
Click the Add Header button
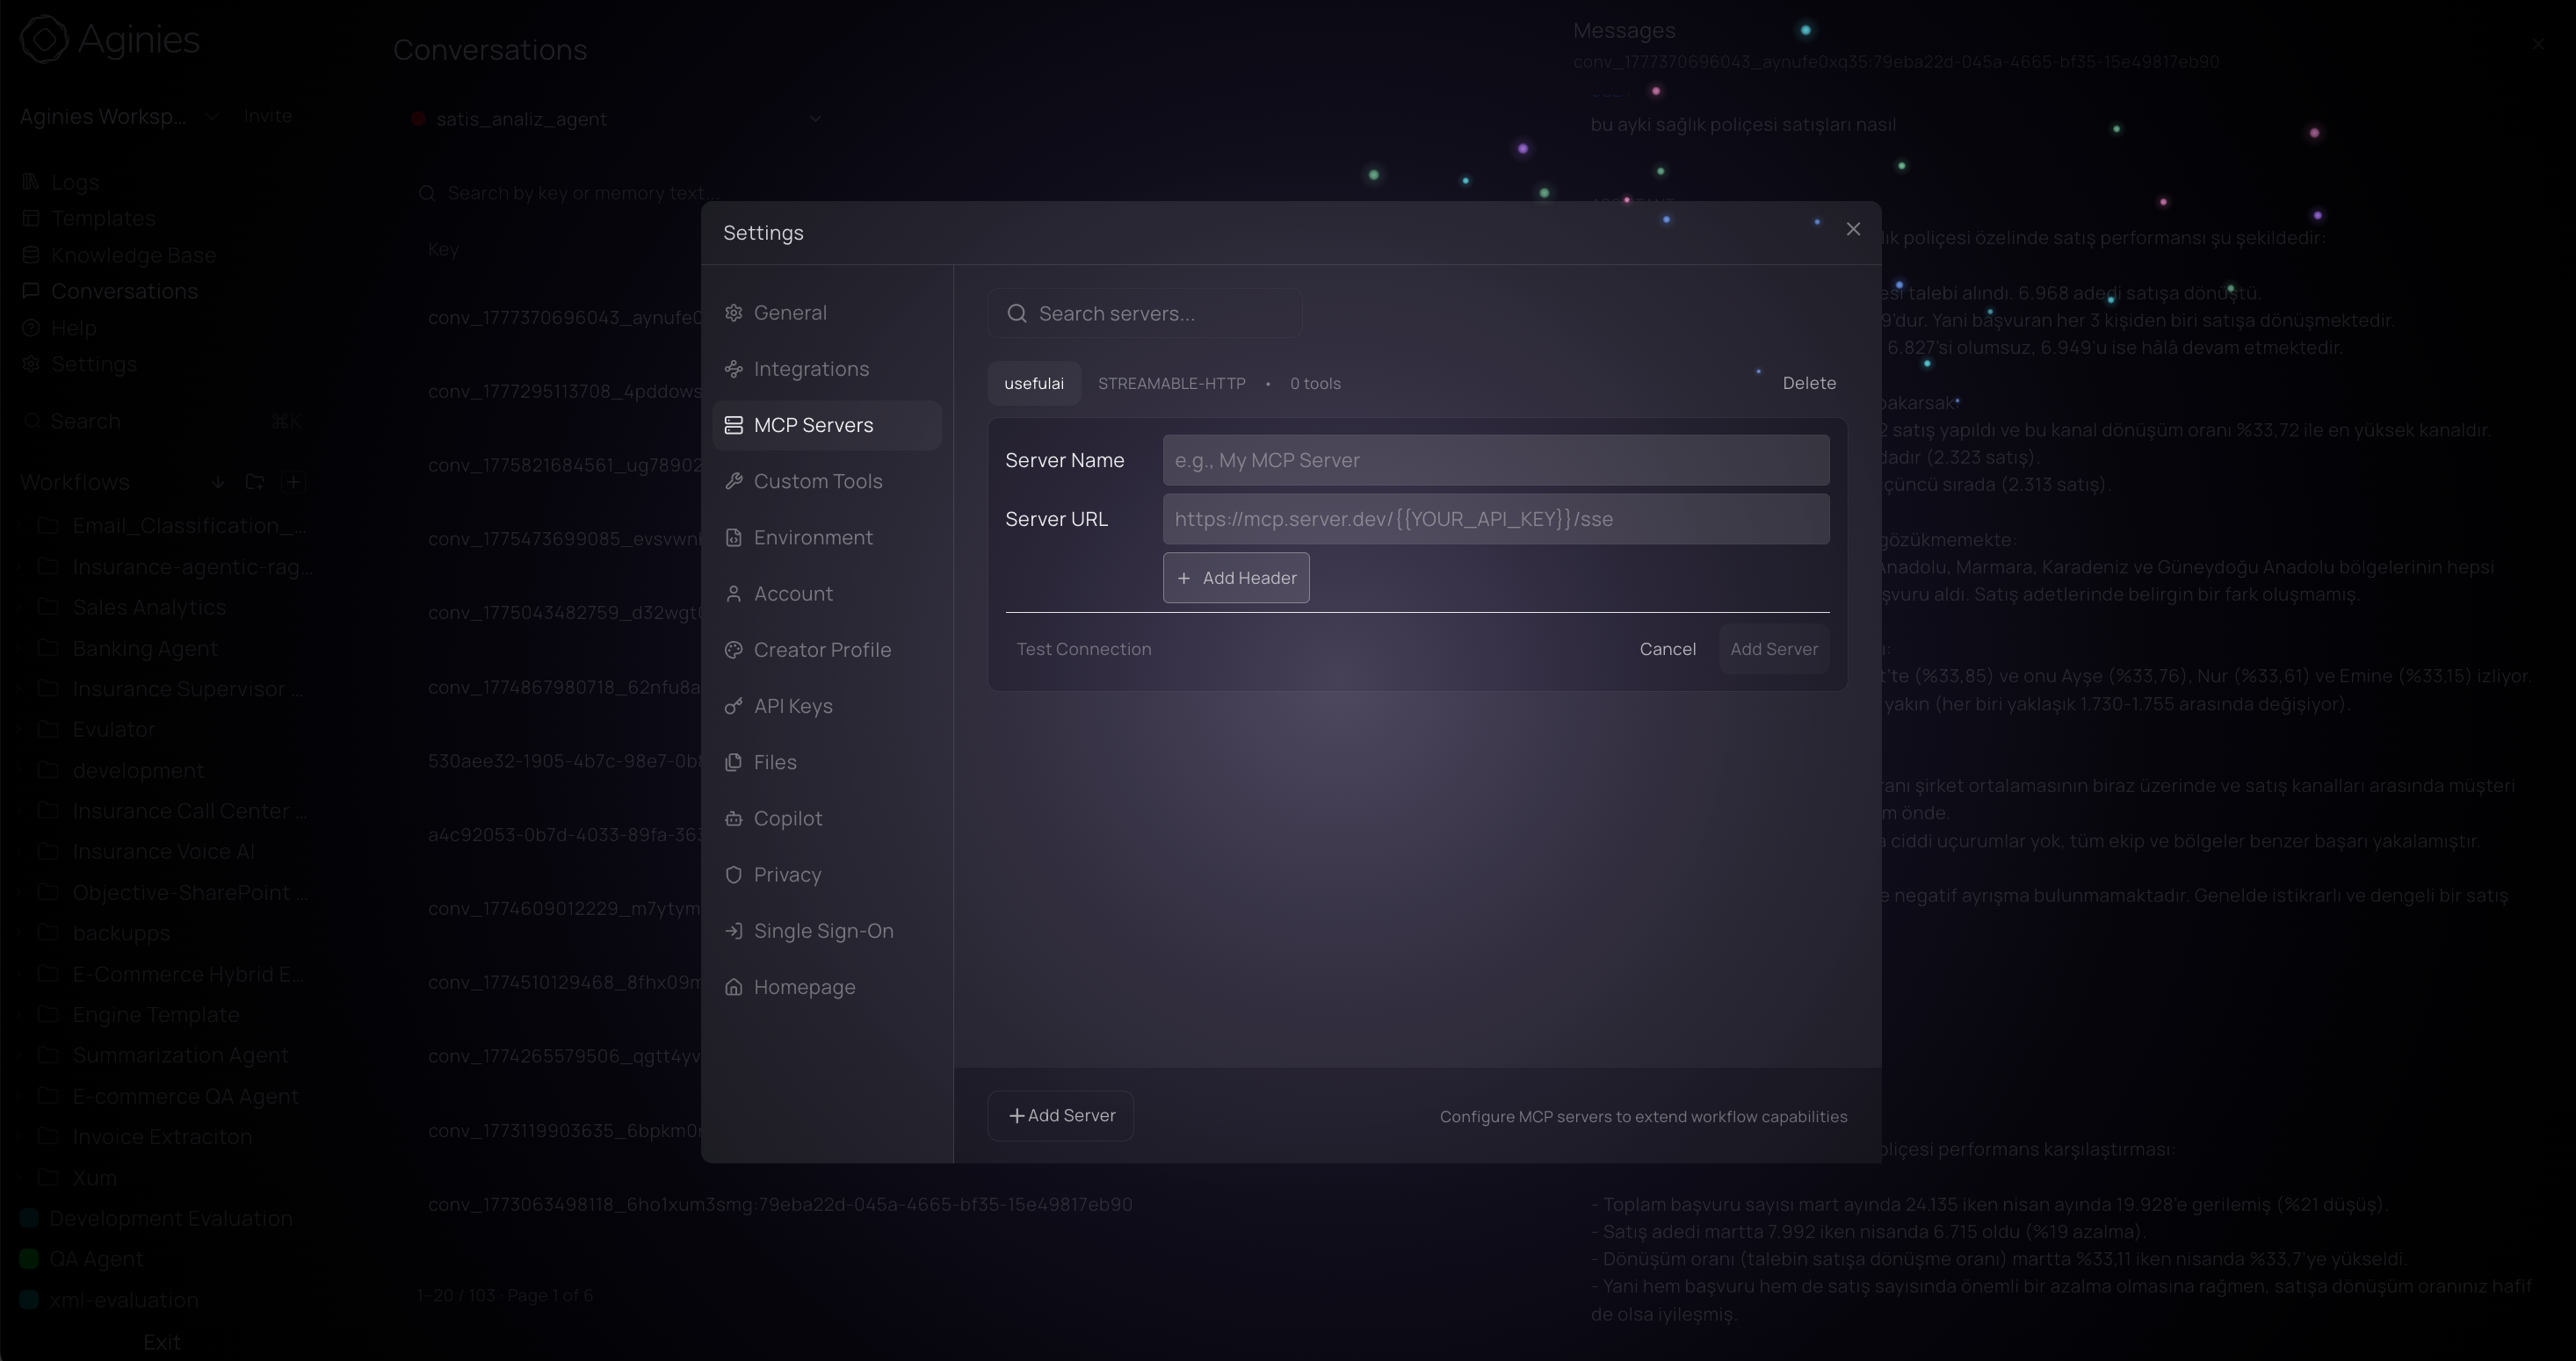click(1236, 578)
